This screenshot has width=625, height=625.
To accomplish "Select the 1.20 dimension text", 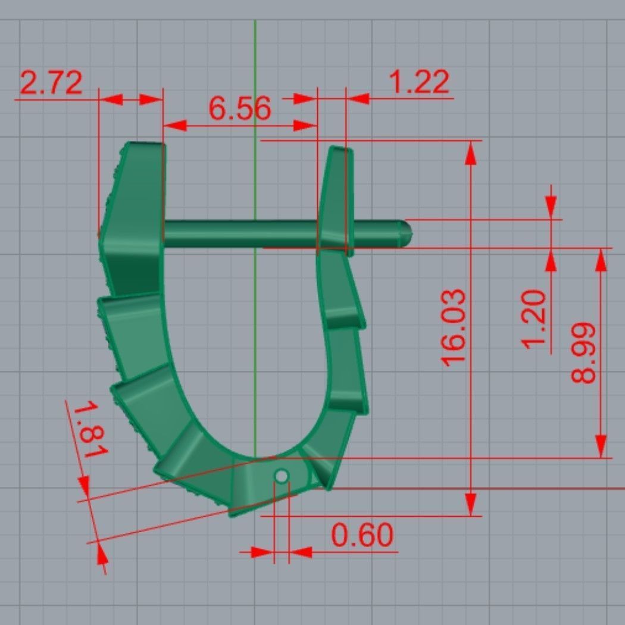I will click(534, 320).
